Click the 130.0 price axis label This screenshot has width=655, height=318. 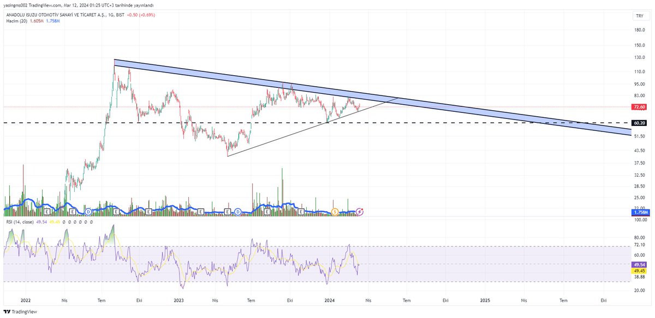click(x=640, y=57)
